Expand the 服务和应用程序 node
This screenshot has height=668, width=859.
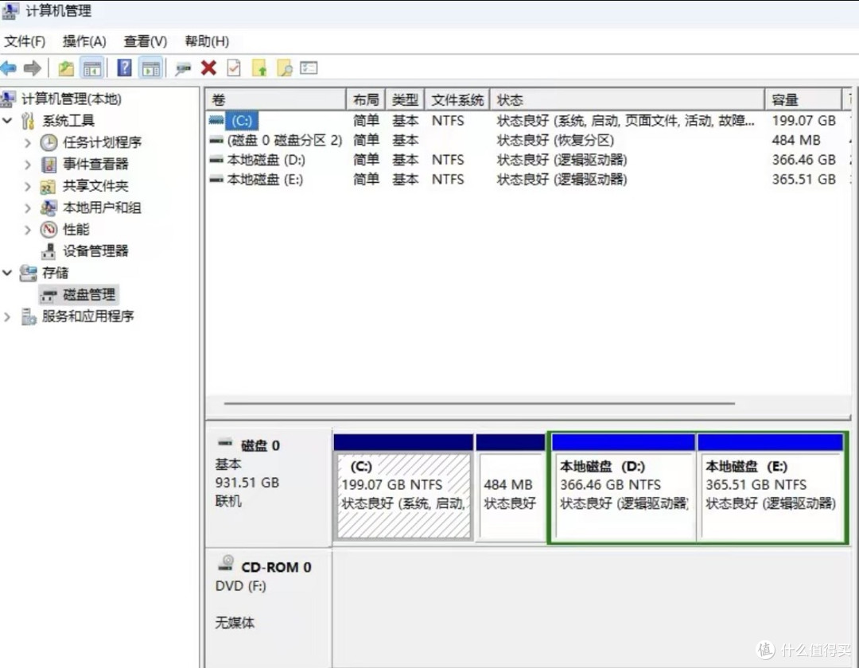pyautogui.click(x=7, y=317)
